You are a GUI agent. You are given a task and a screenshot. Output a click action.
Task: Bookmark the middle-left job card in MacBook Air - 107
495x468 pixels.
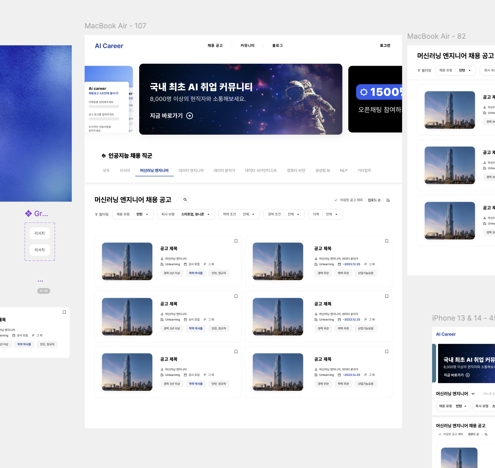pyautogui.click(x=236, y=296)
